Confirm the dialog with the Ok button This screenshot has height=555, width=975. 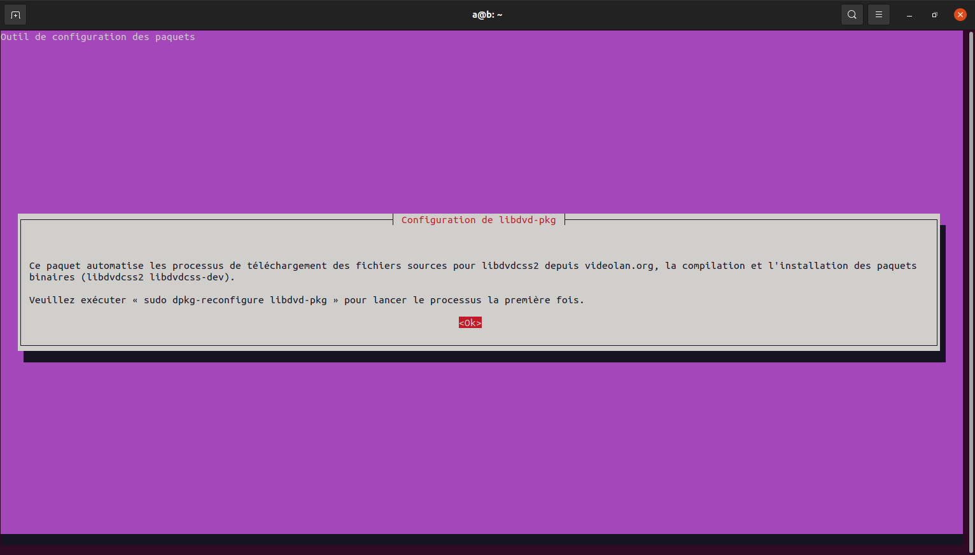pyautogui.click(x=470, y=323)
